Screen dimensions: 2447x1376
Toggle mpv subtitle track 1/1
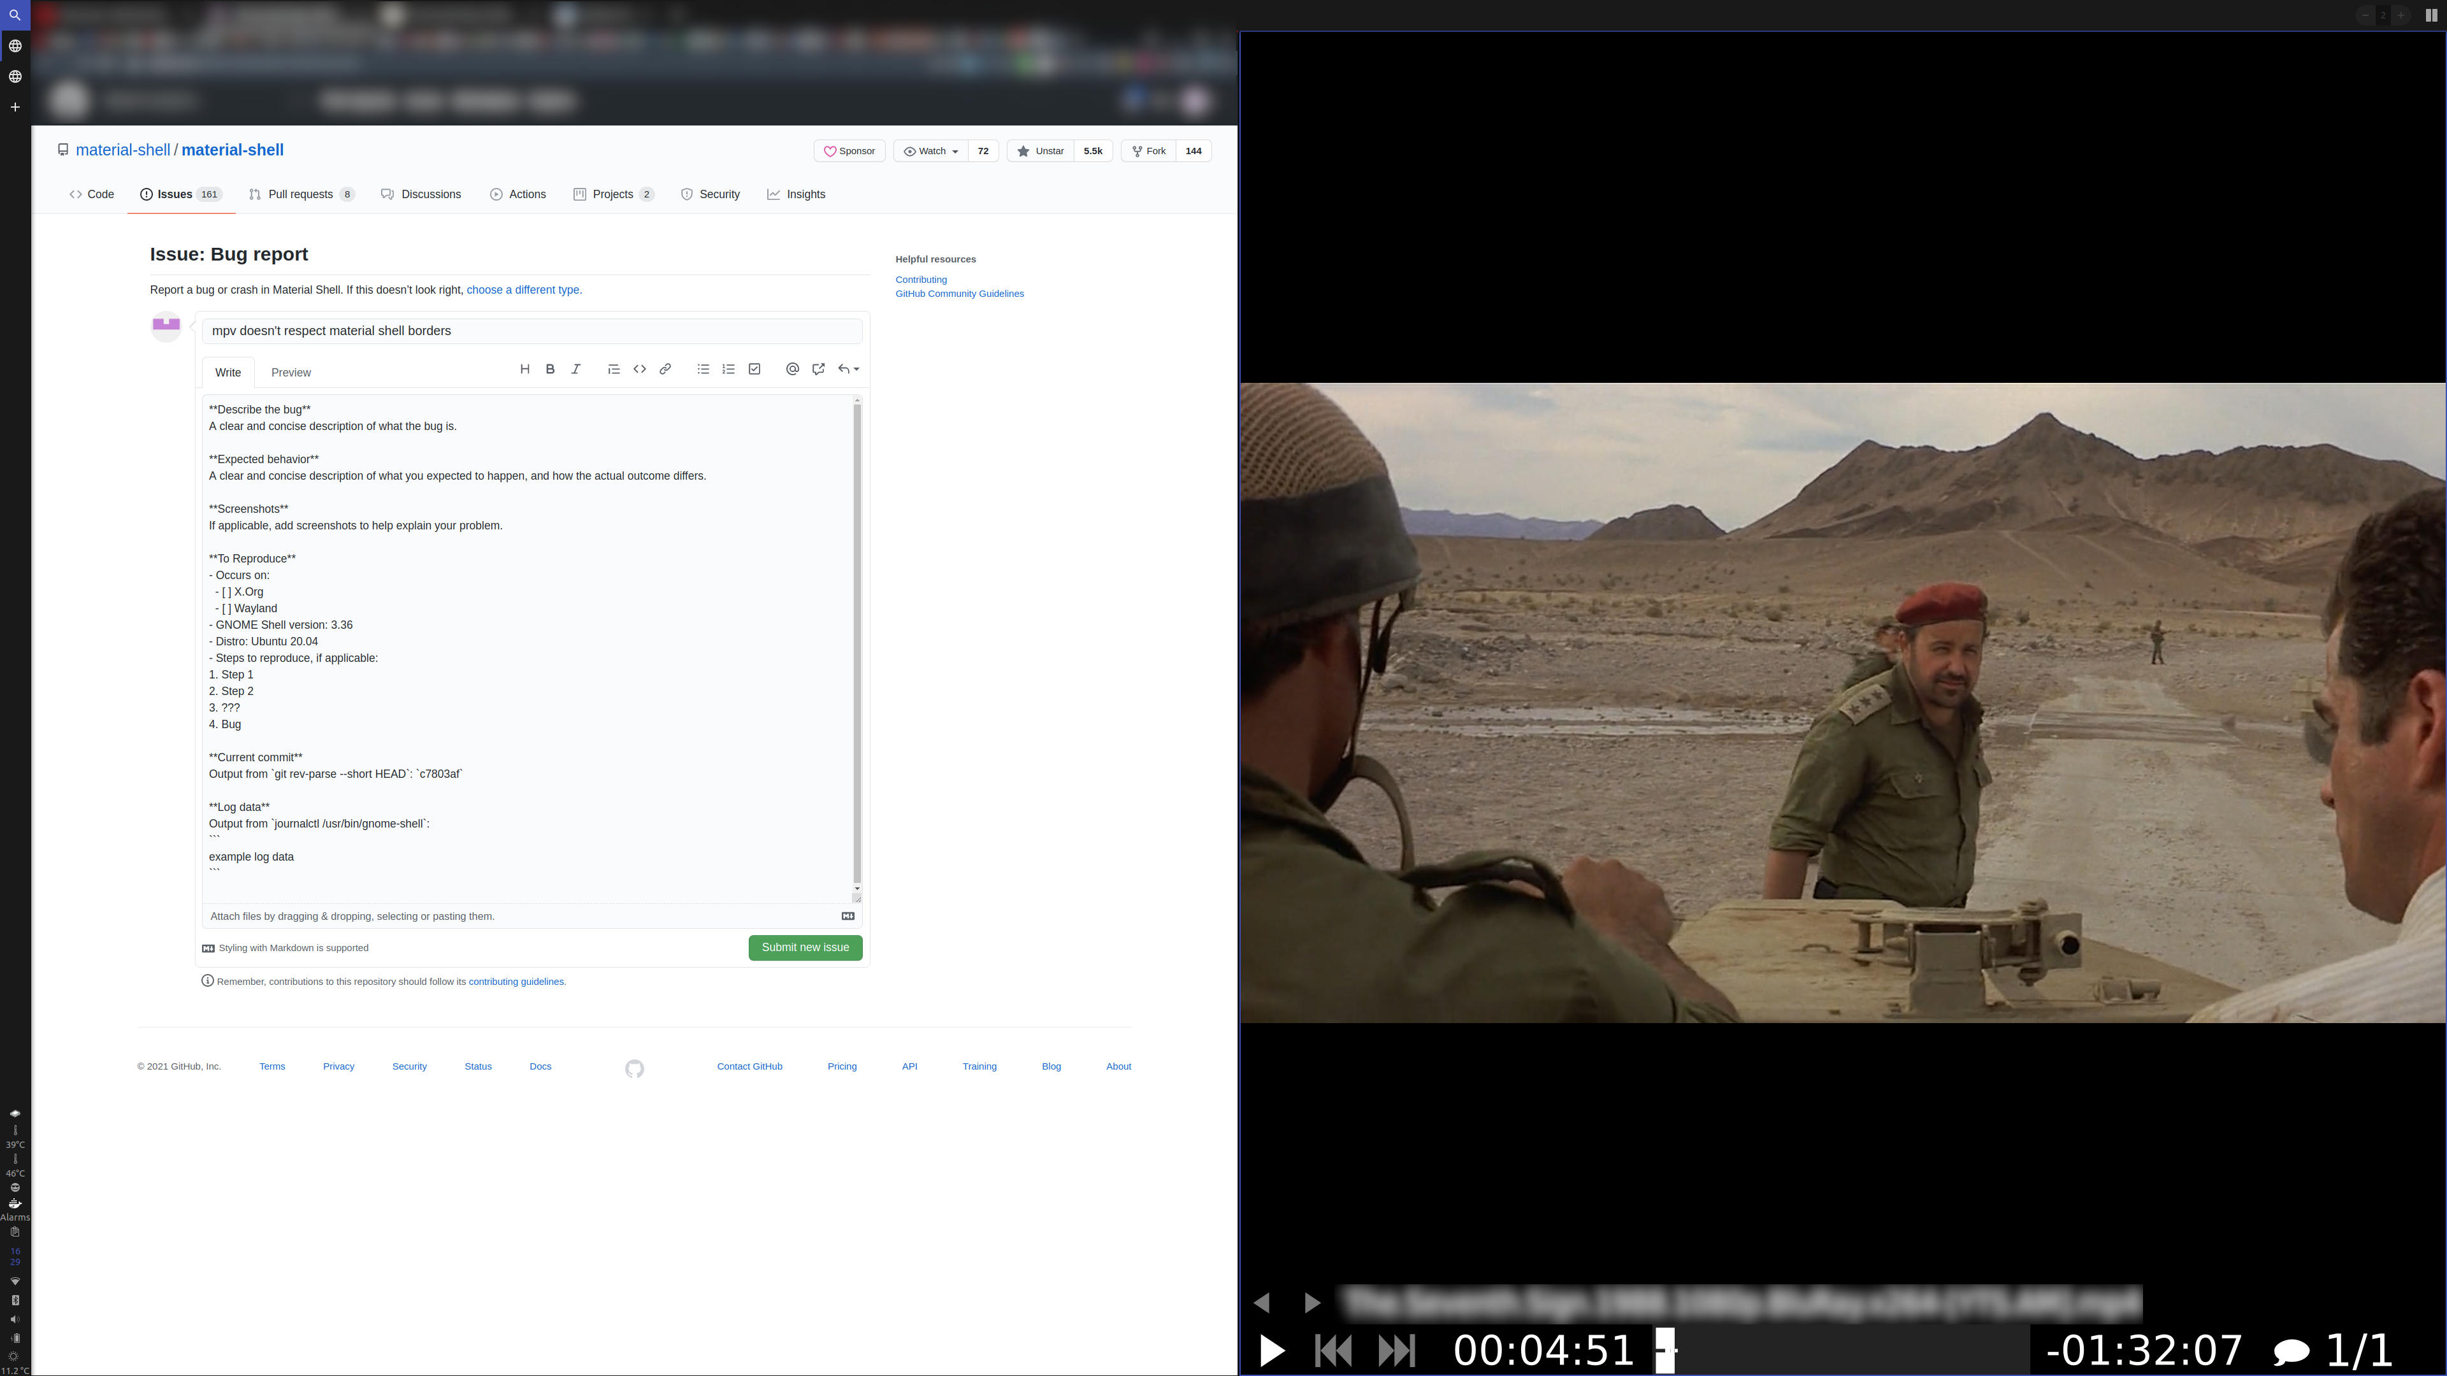tap(2332, 1351)
